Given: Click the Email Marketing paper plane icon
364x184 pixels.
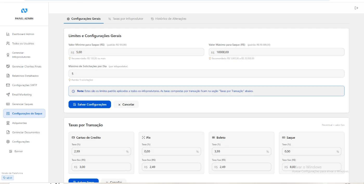Looking at the screenshot, I should coord(8,95).
